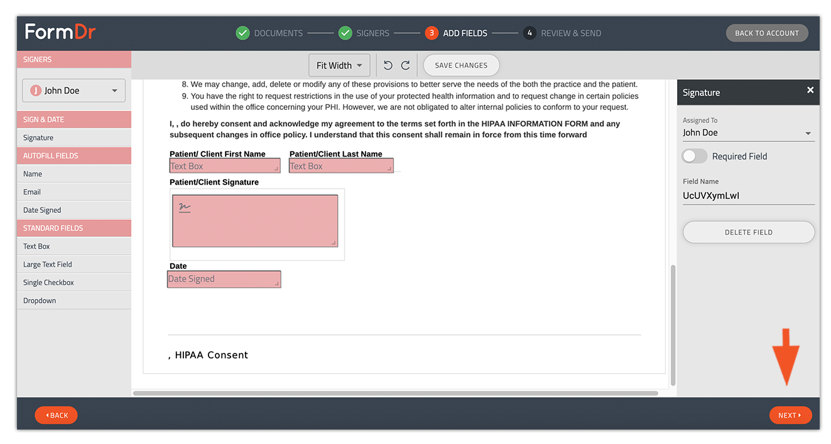Click the redo arrow icon

[405, 65]
